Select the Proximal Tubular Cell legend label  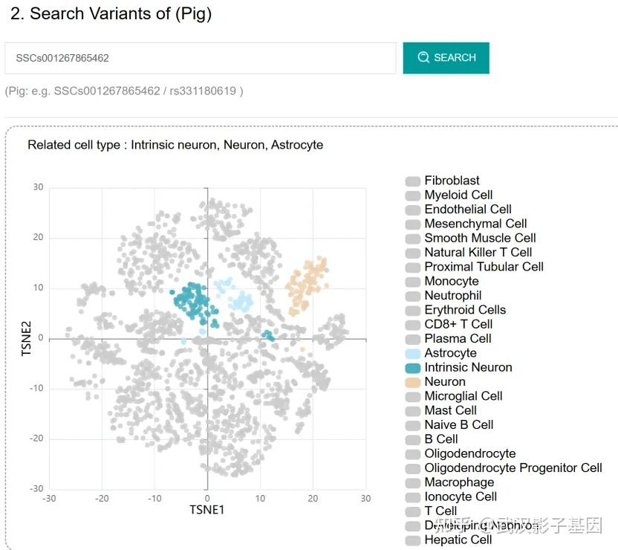(484, 267)
